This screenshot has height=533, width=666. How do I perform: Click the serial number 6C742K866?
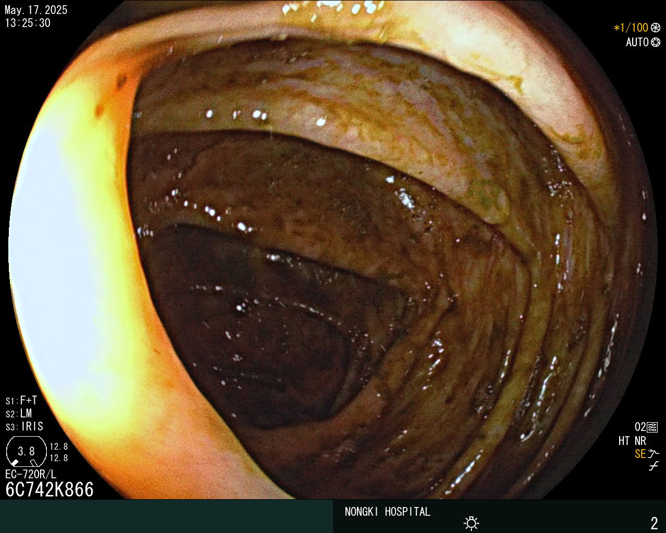[49, 489]
